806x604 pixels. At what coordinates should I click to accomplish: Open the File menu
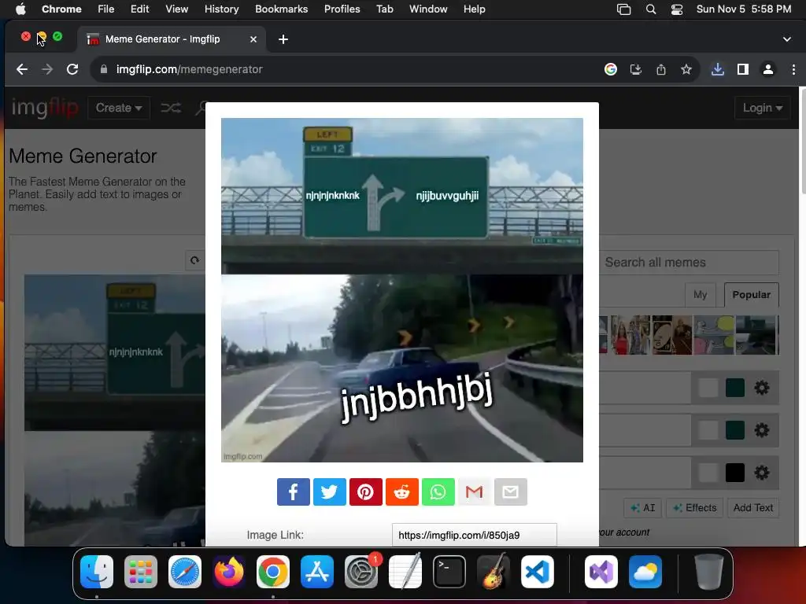point(106,9)
